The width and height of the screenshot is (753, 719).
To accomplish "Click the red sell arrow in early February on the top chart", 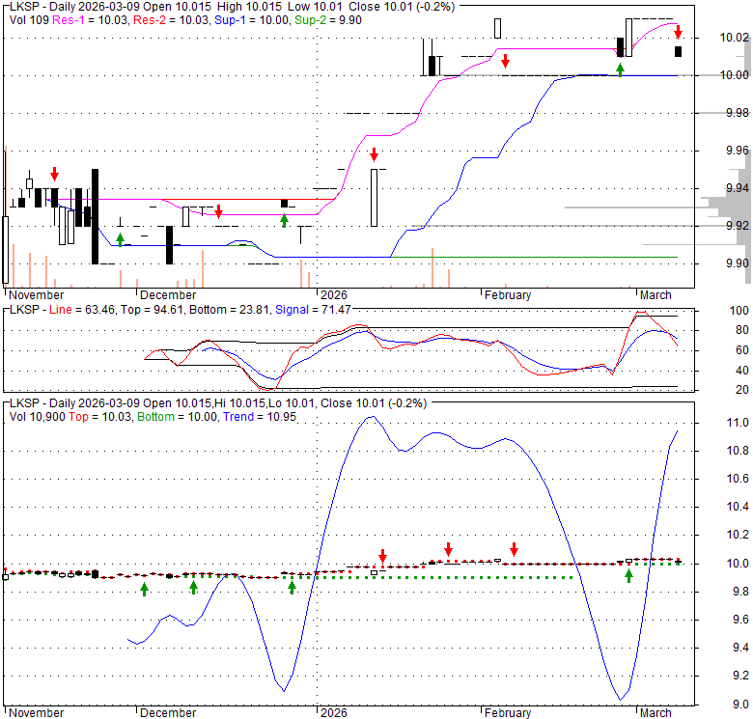I will click(x=505, y=62).
